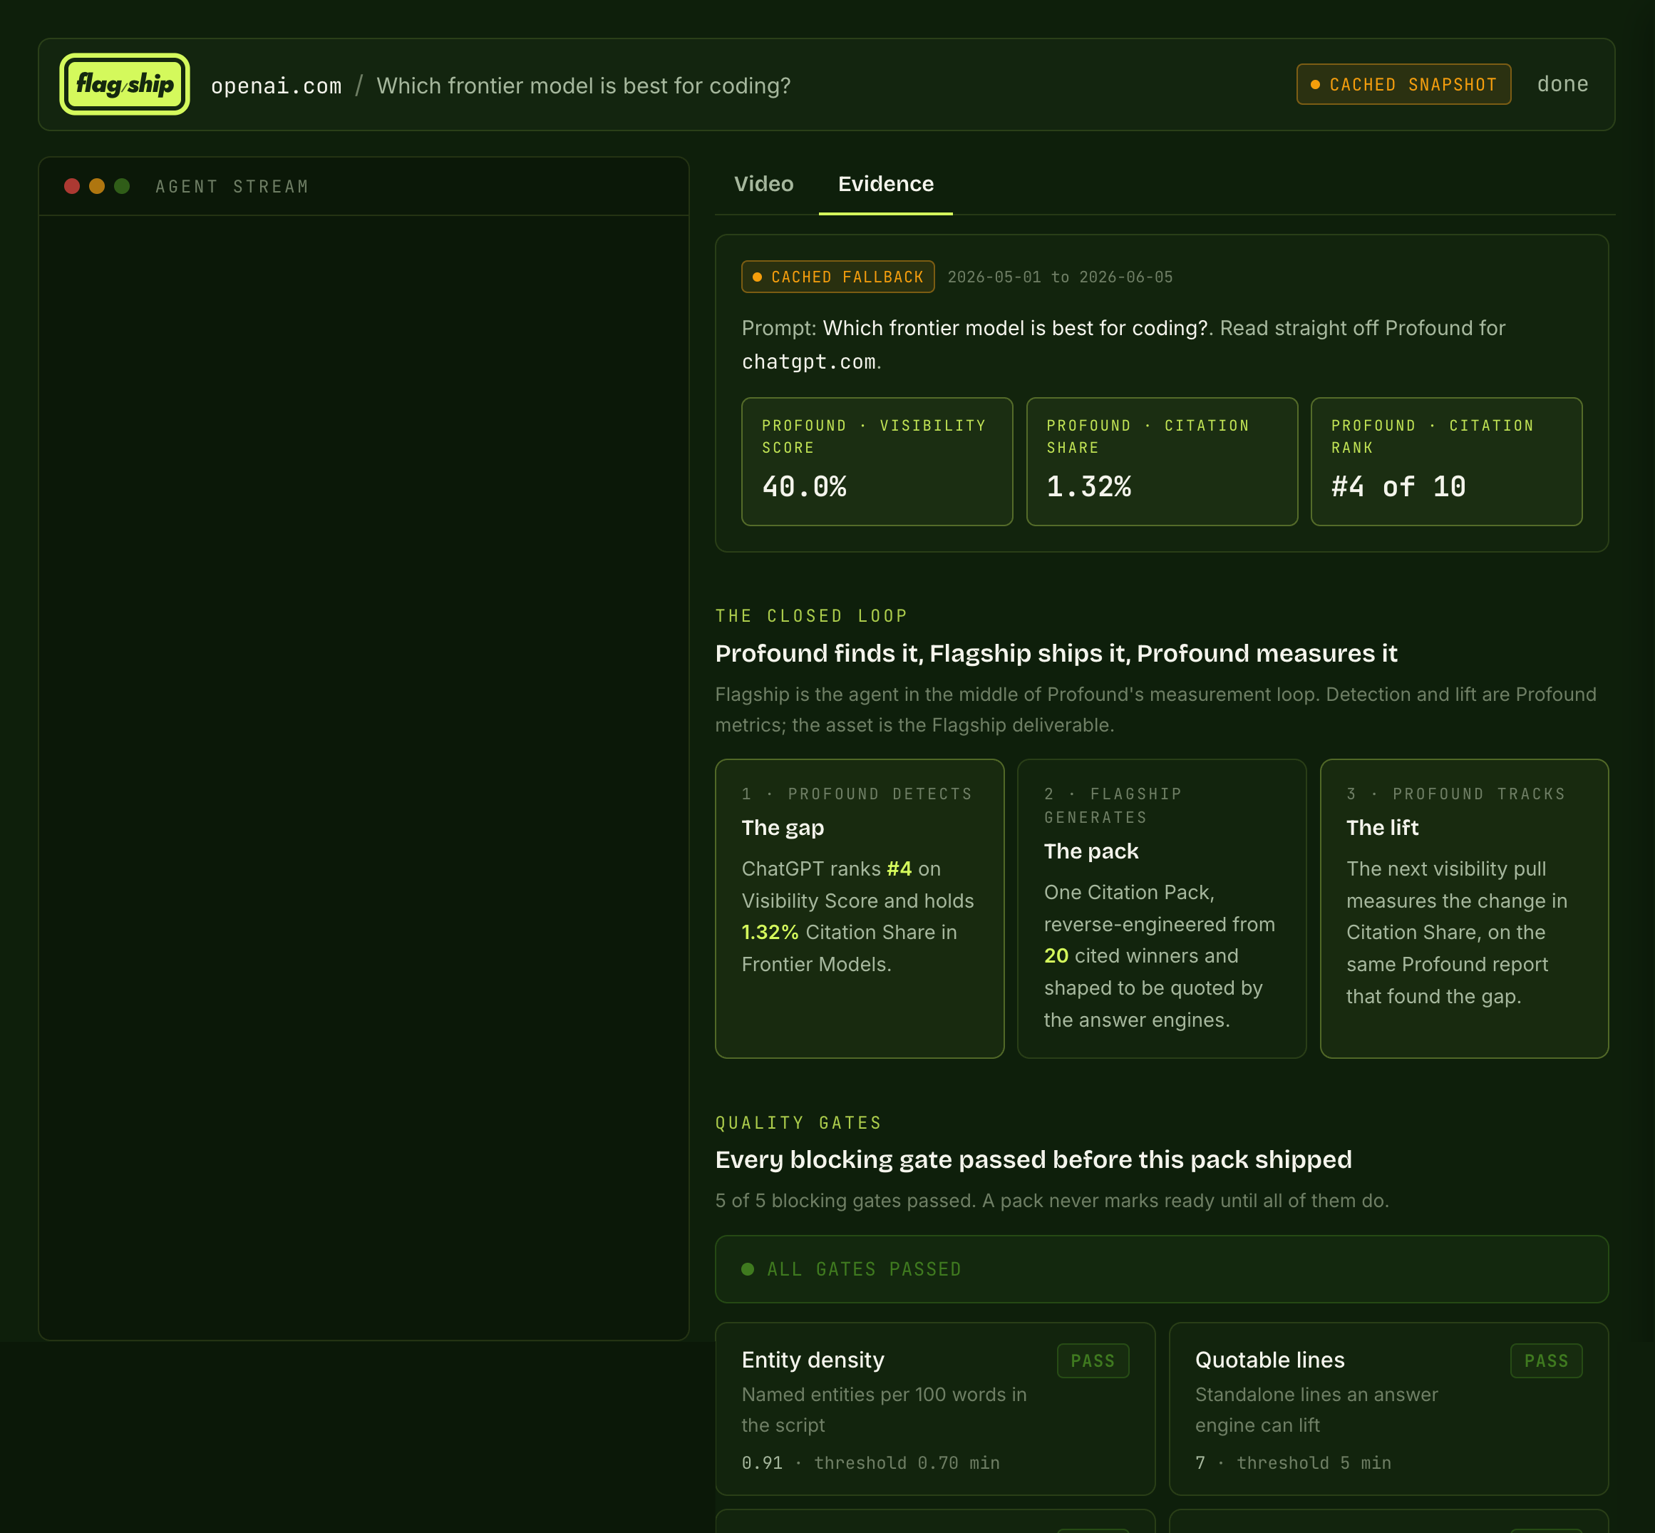Click heading 'Every blocking gate passed before this pack shipped'
This screenshot has height=1533, width=1655.
(x=1033, y=1159)
